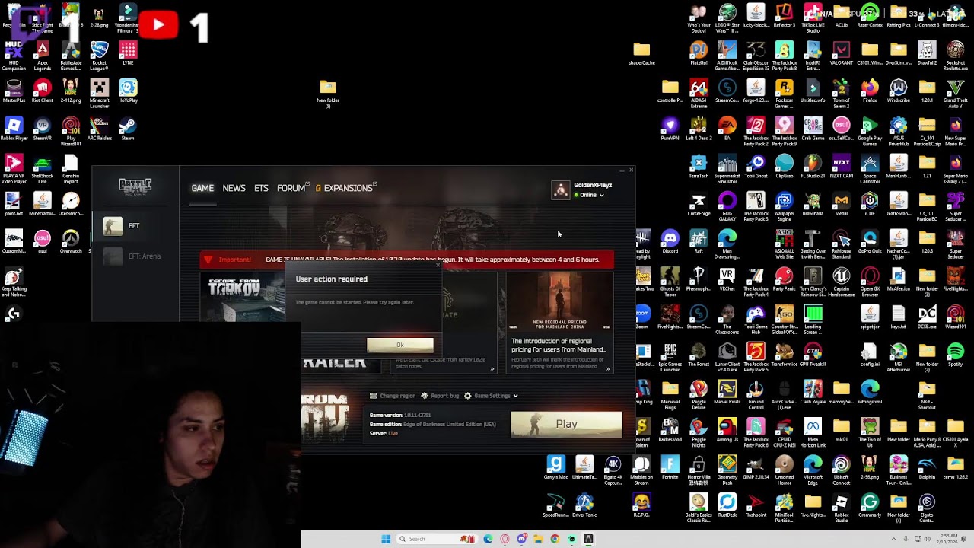974x548 pixels.
Task: Select the PureVPN desktop icon
Action: point(670,128)
